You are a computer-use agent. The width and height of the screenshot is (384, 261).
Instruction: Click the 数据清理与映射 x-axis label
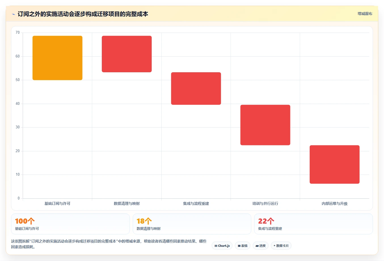coord(127,203)
